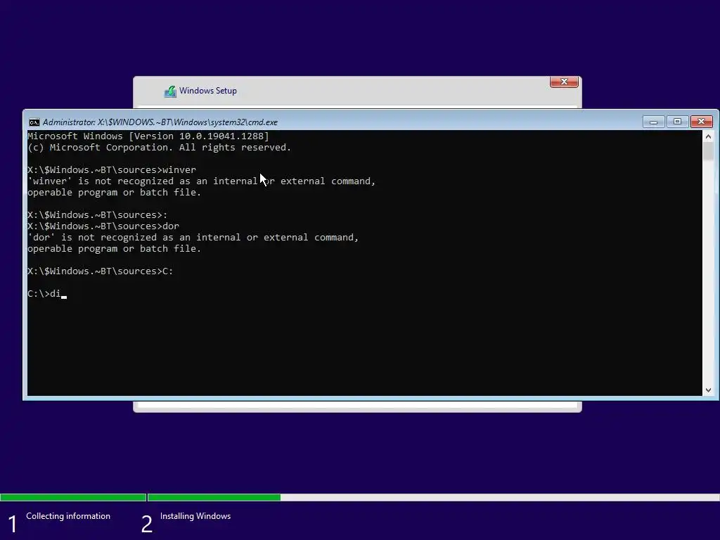Click the cmd.exe icon in title bar
The height and width of the screenshot is (540, 720).
click(34, 122)
